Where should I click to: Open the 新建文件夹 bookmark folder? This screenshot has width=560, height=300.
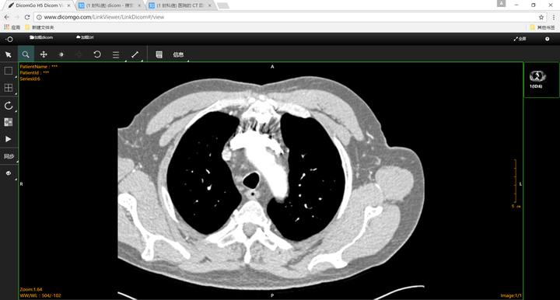(x=40, y=27)
